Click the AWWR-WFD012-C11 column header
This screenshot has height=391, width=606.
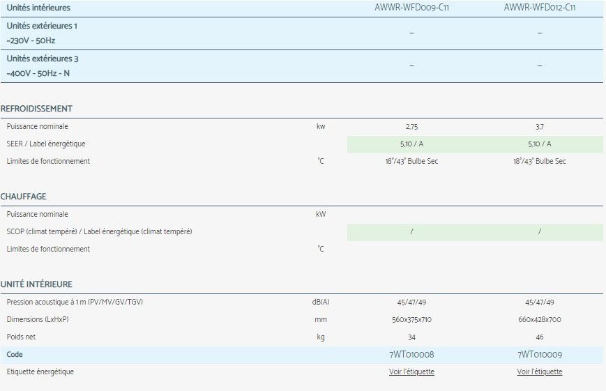click(539, 8)
